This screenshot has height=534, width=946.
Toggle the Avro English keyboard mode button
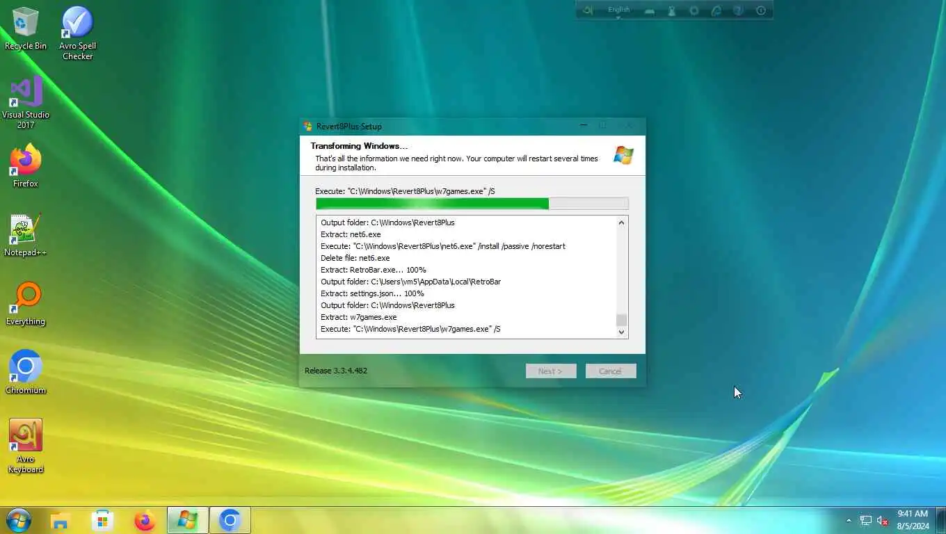(618, 10)
